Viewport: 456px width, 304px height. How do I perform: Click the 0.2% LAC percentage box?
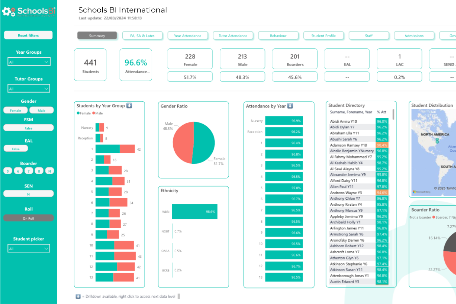[x=400, y=77]
